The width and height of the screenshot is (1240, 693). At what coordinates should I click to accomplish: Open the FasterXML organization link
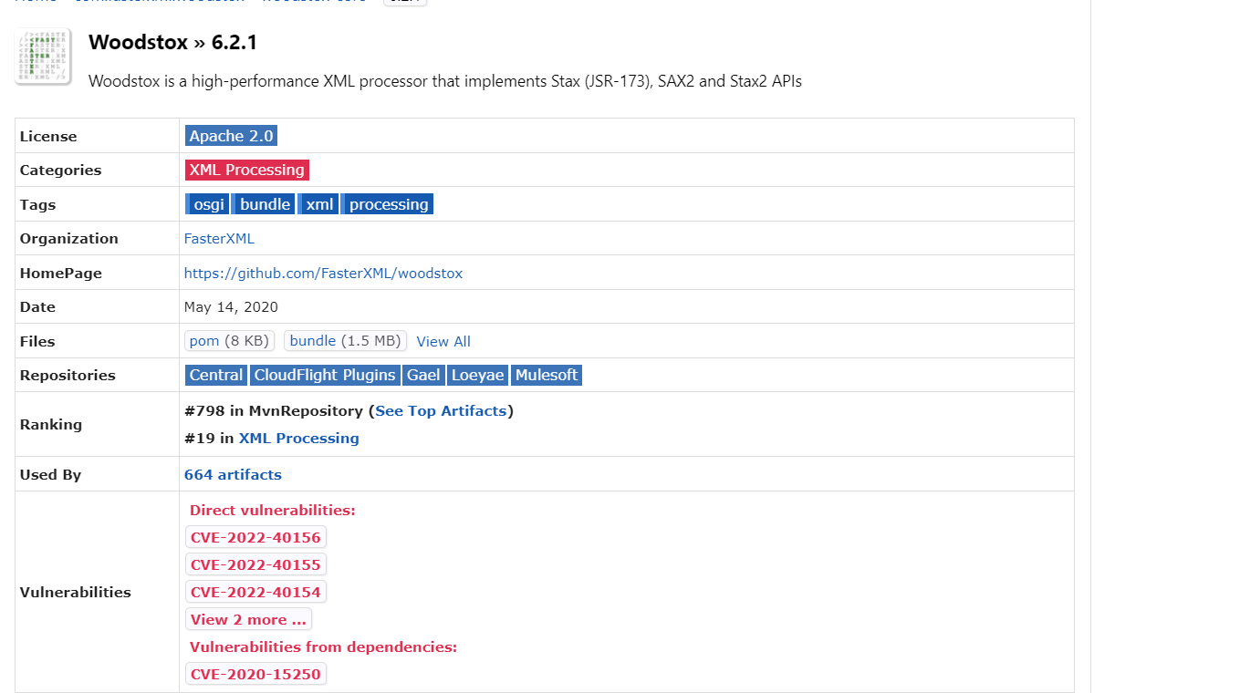coord(219,239)
